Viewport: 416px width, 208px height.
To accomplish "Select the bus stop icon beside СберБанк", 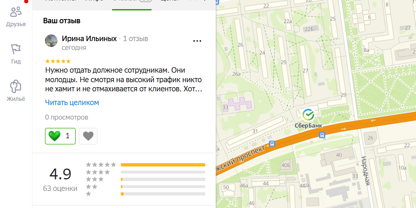I will click(x=322, y=135).
